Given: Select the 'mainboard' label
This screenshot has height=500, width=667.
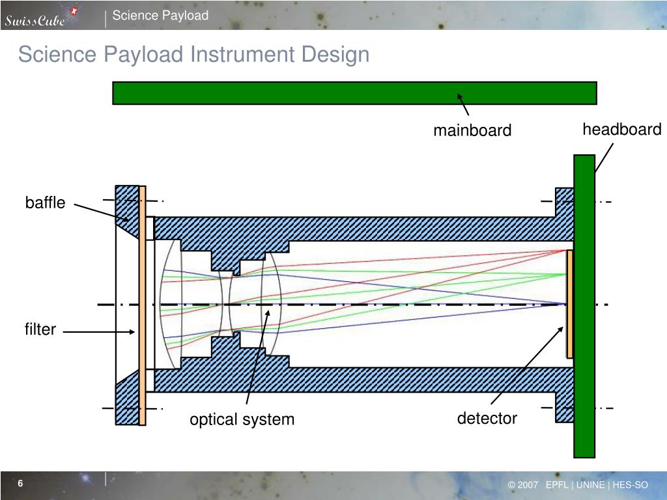Looking at the screenshot, I should 472,130.
